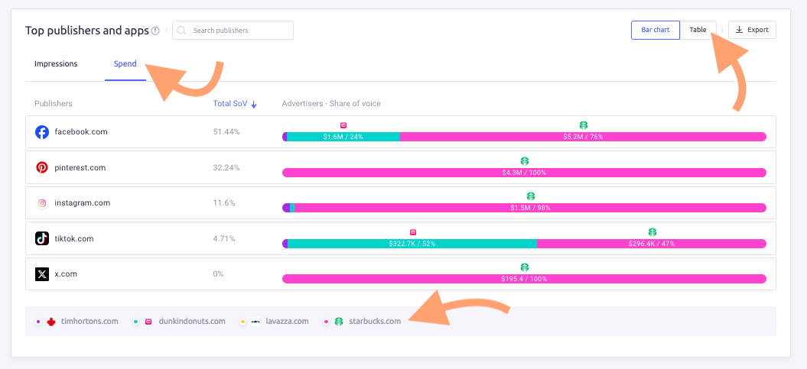Viewport: 807px width, 369px height.
Task: Click the Pinterest publisher logo icon
Action: point(42,167)
